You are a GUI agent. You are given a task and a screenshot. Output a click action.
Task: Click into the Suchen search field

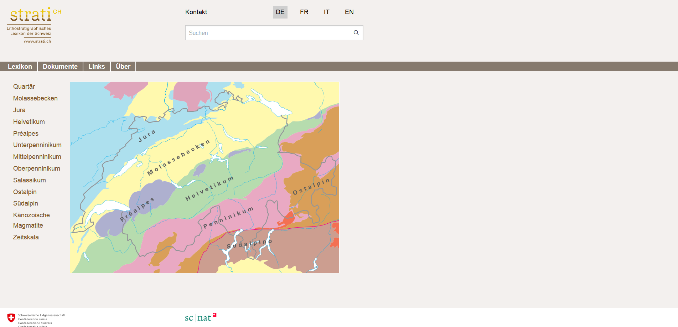[x=267, y=33]
